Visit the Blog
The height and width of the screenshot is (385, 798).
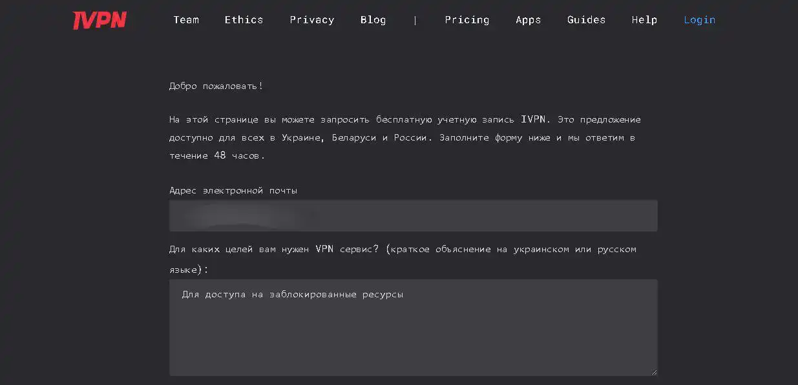click(x=373, y=20)
